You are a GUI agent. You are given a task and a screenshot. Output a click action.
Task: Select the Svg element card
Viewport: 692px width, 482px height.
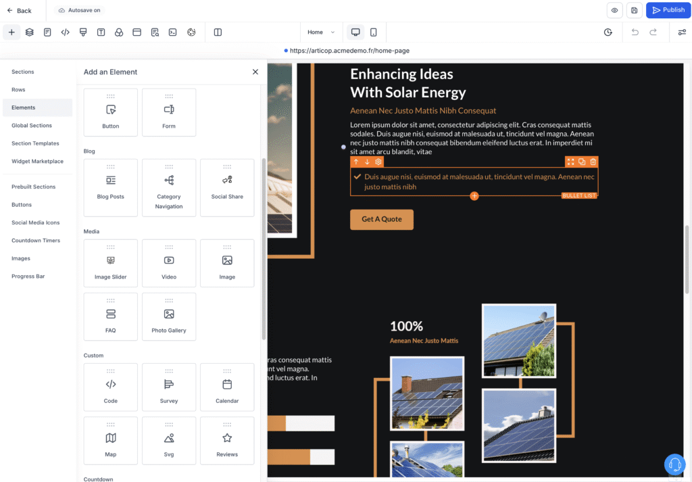(x=168, y=441)
